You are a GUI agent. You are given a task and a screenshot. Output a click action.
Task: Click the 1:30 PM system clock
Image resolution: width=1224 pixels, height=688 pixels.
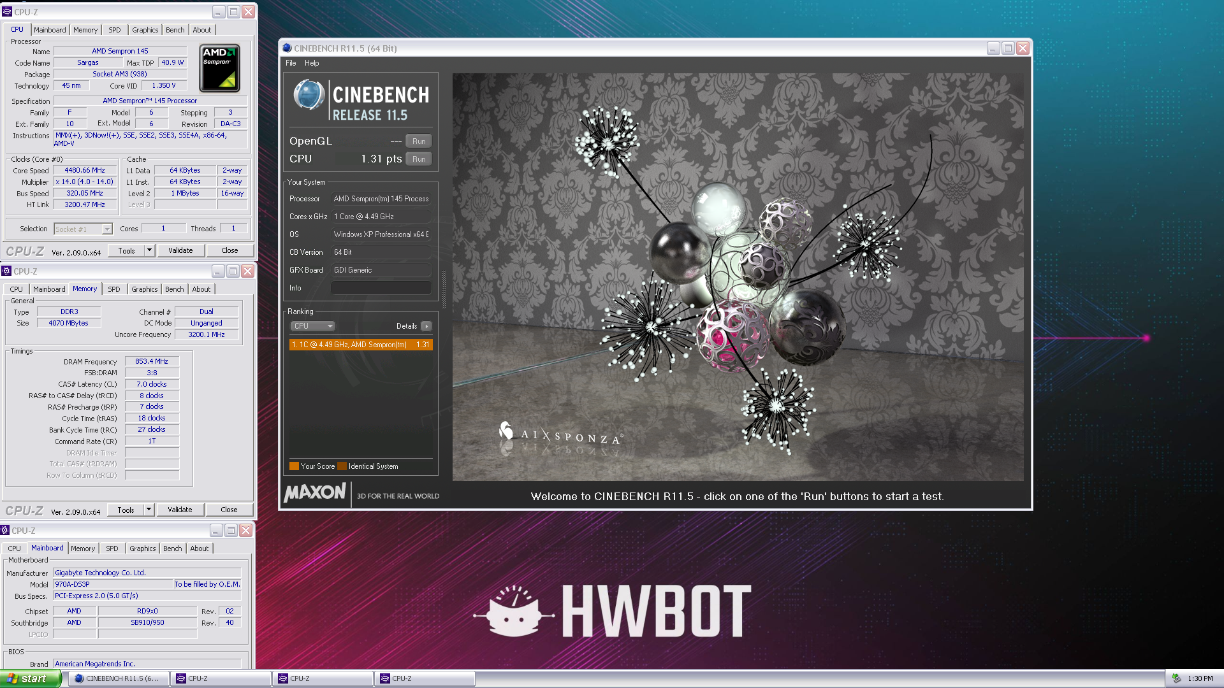click(x=1200, y=678)
